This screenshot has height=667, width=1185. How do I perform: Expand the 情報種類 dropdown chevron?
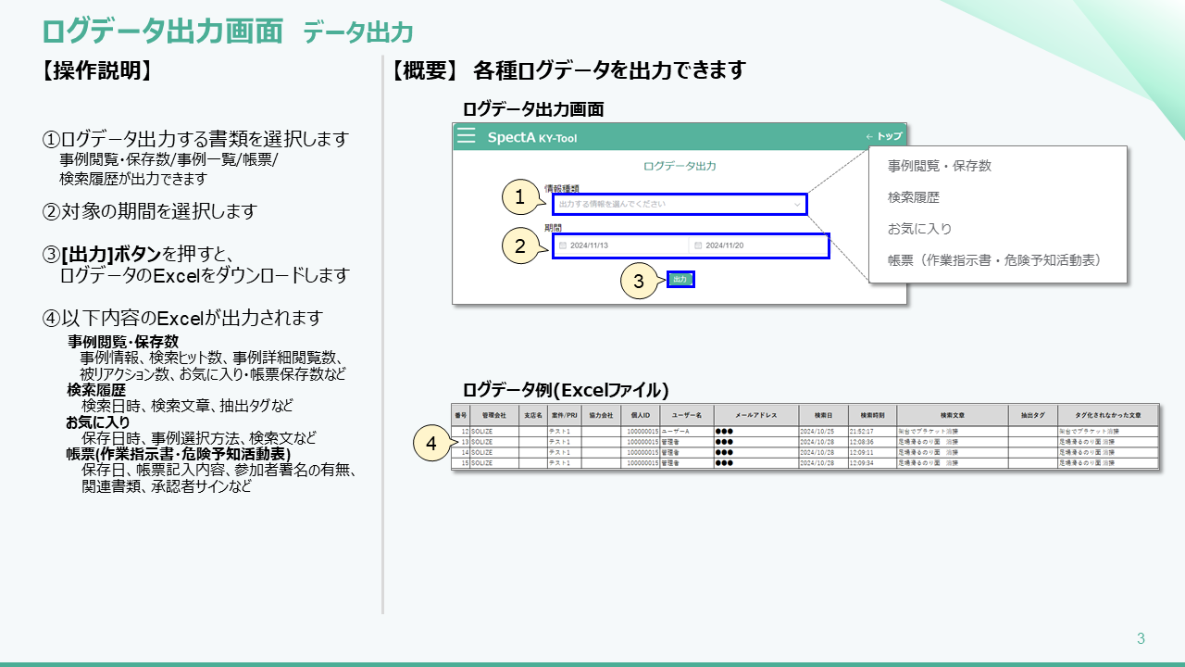pyautogui.click(x=797, y=204)
